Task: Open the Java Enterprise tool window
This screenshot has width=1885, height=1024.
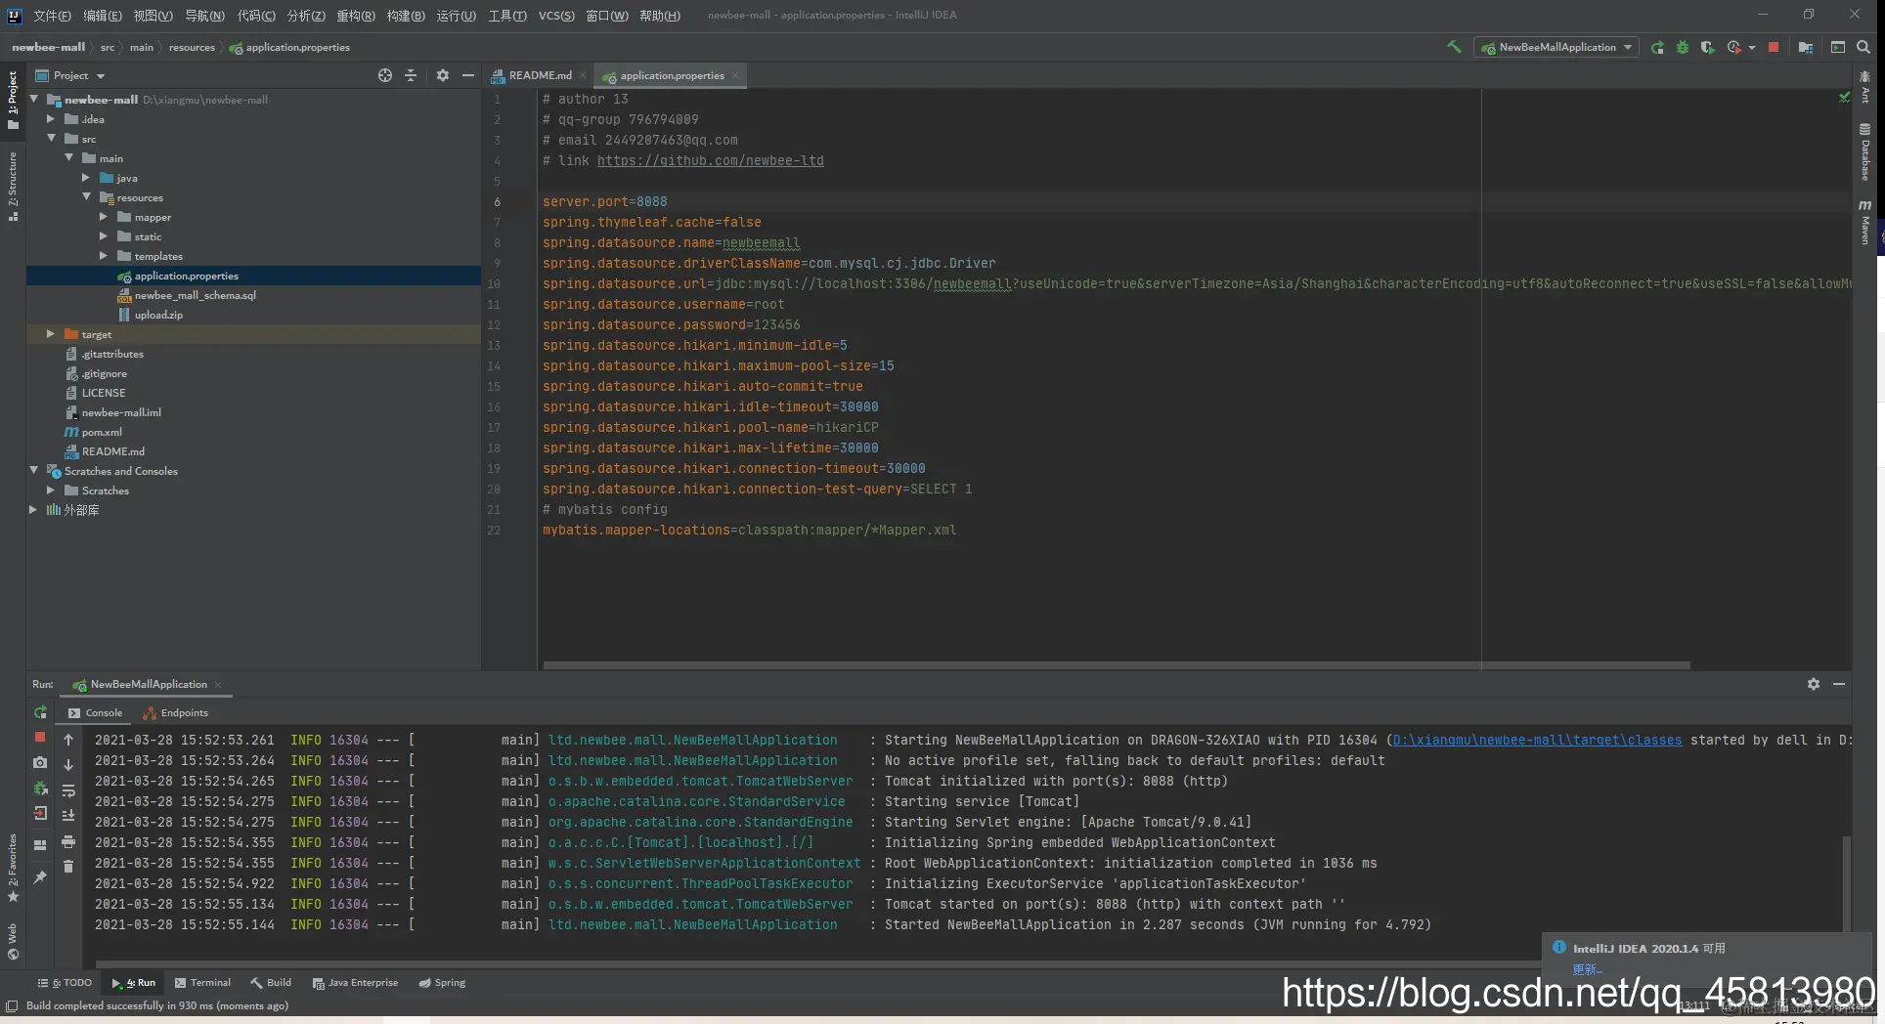Action: point(355,982)
